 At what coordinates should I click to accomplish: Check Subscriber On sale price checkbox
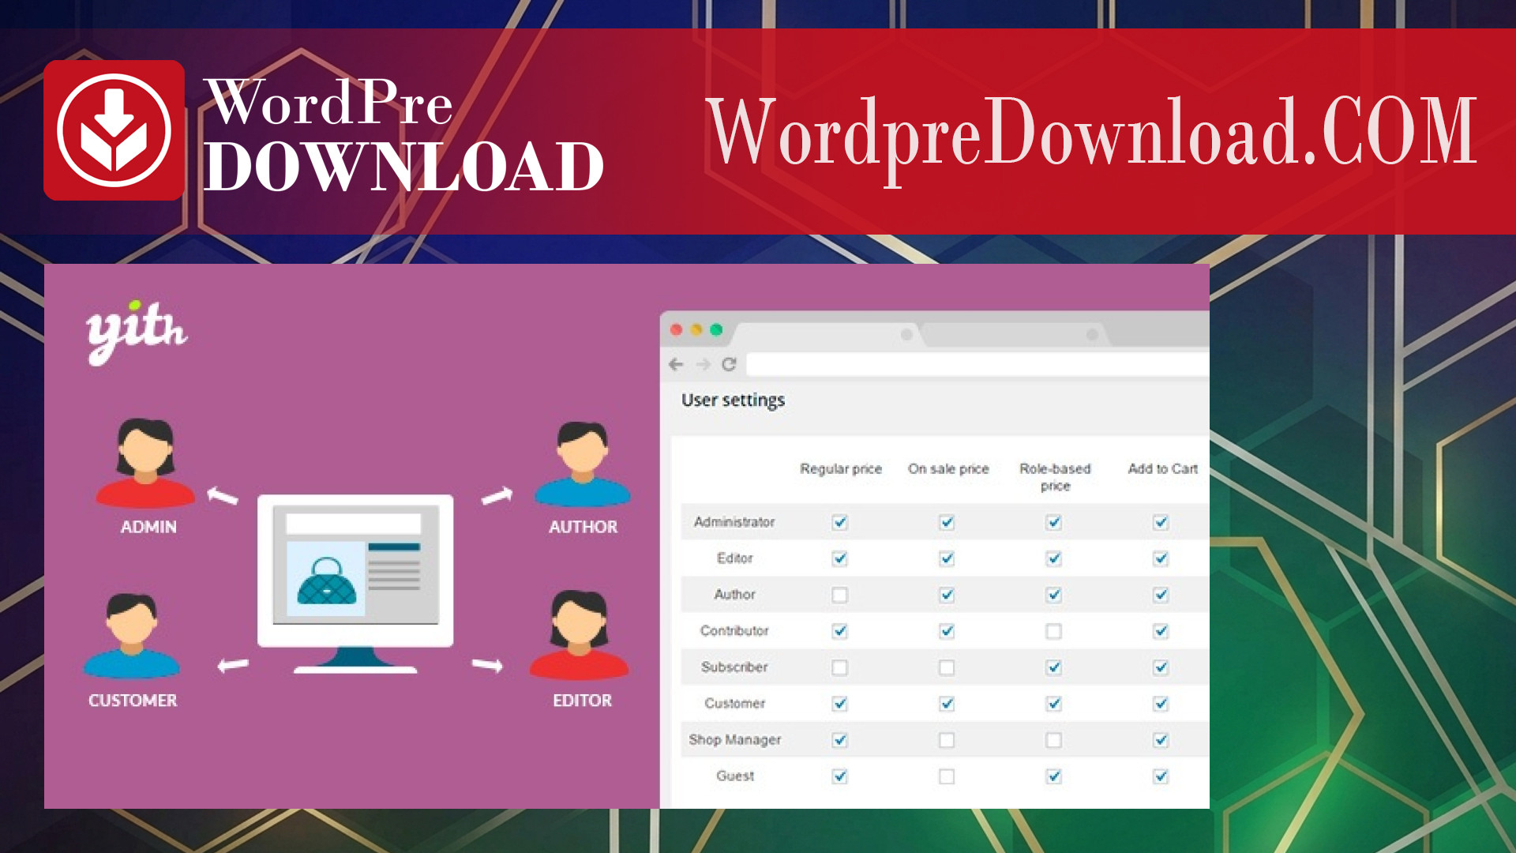[947, 667]
